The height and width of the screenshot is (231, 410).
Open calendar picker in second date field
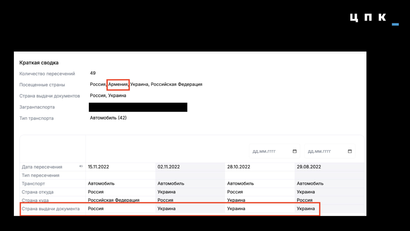pyautogui.click(x=350, y=151)
